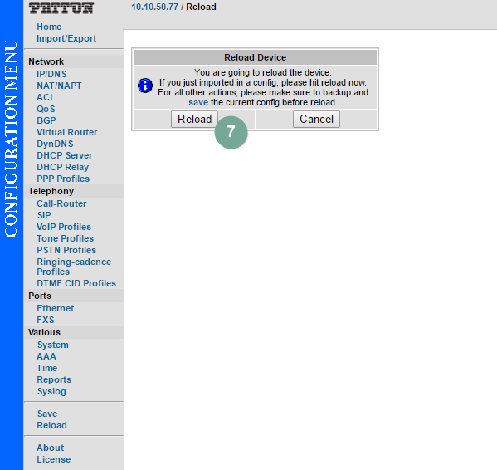Open the Virtual Router page
Viewport: 497px width, 470px height.
(x=67, y=132)
